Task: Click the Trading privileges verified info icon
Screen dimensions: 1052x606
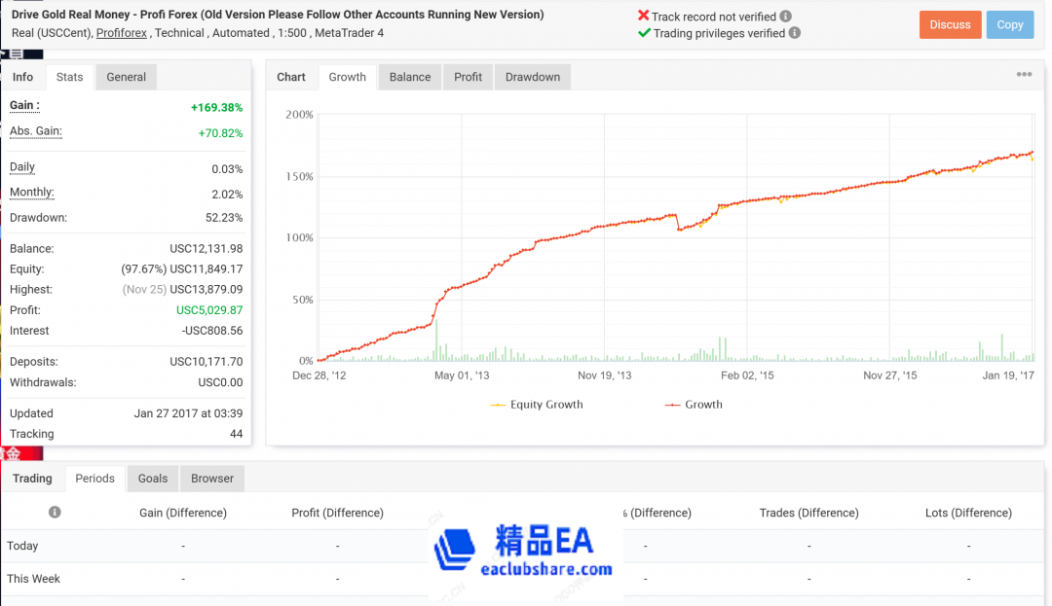Action: click(x=795, y=32)
